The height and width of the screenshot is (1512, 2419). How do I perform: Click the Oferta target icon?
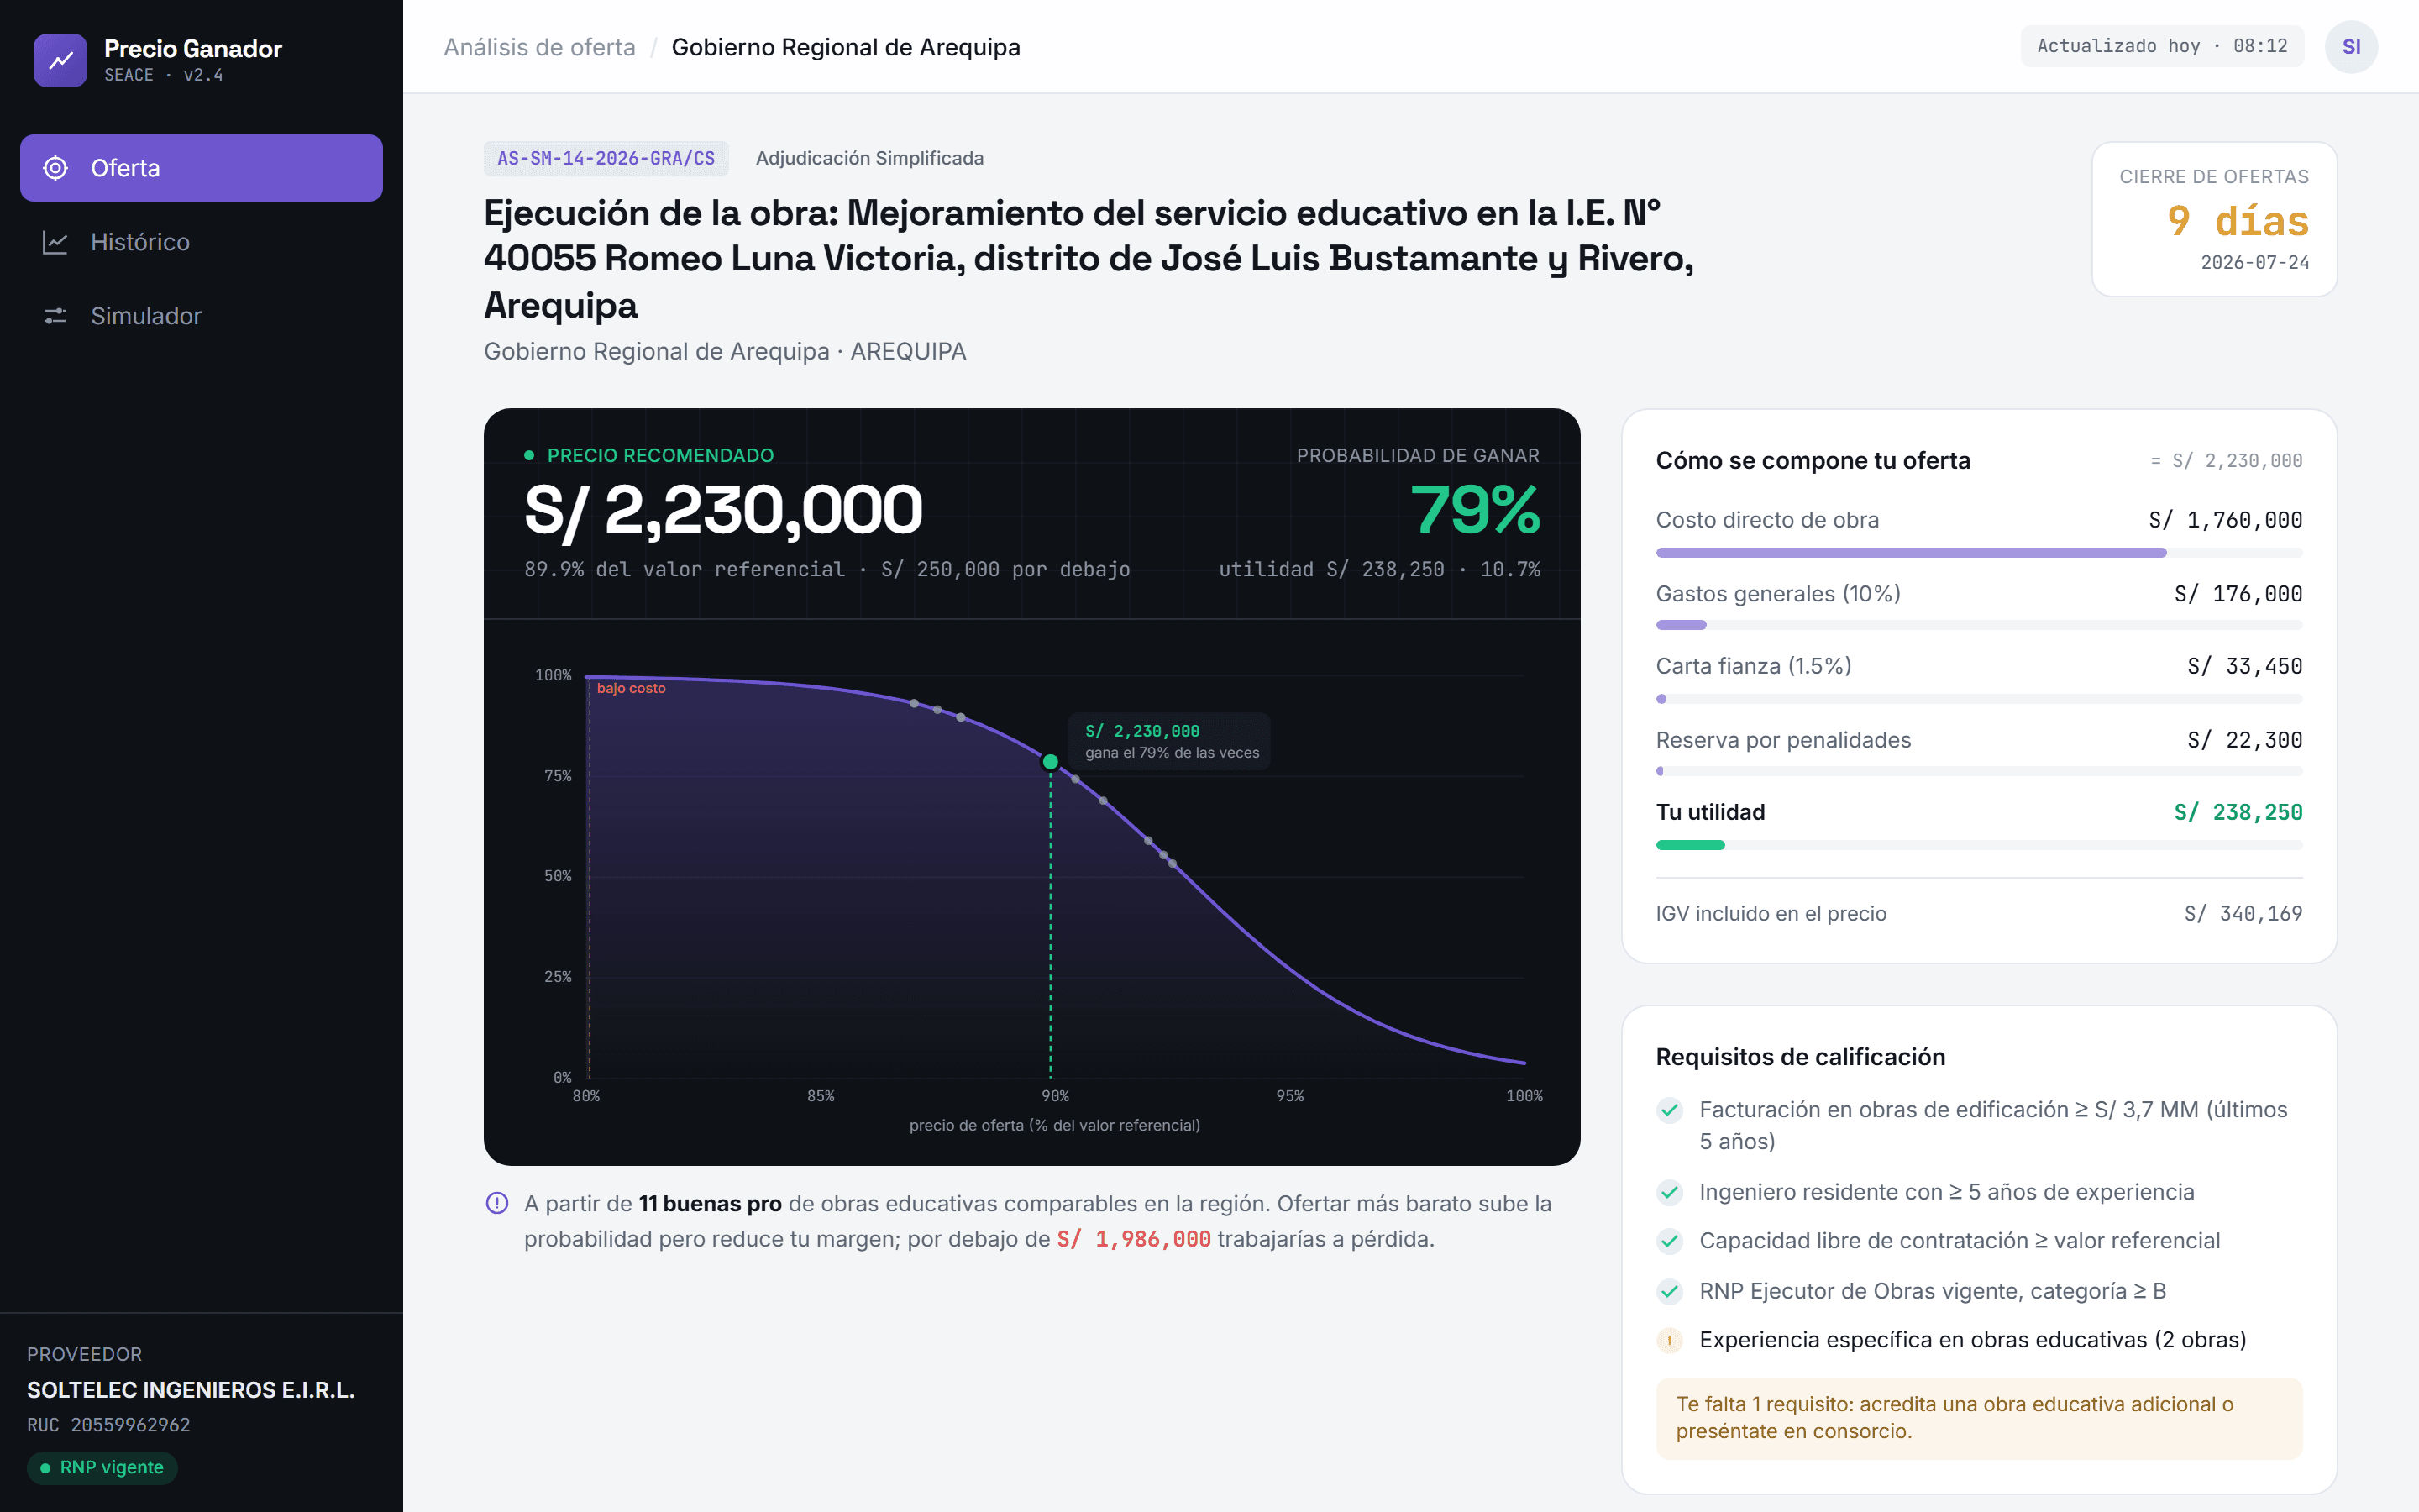coord(56,168)
